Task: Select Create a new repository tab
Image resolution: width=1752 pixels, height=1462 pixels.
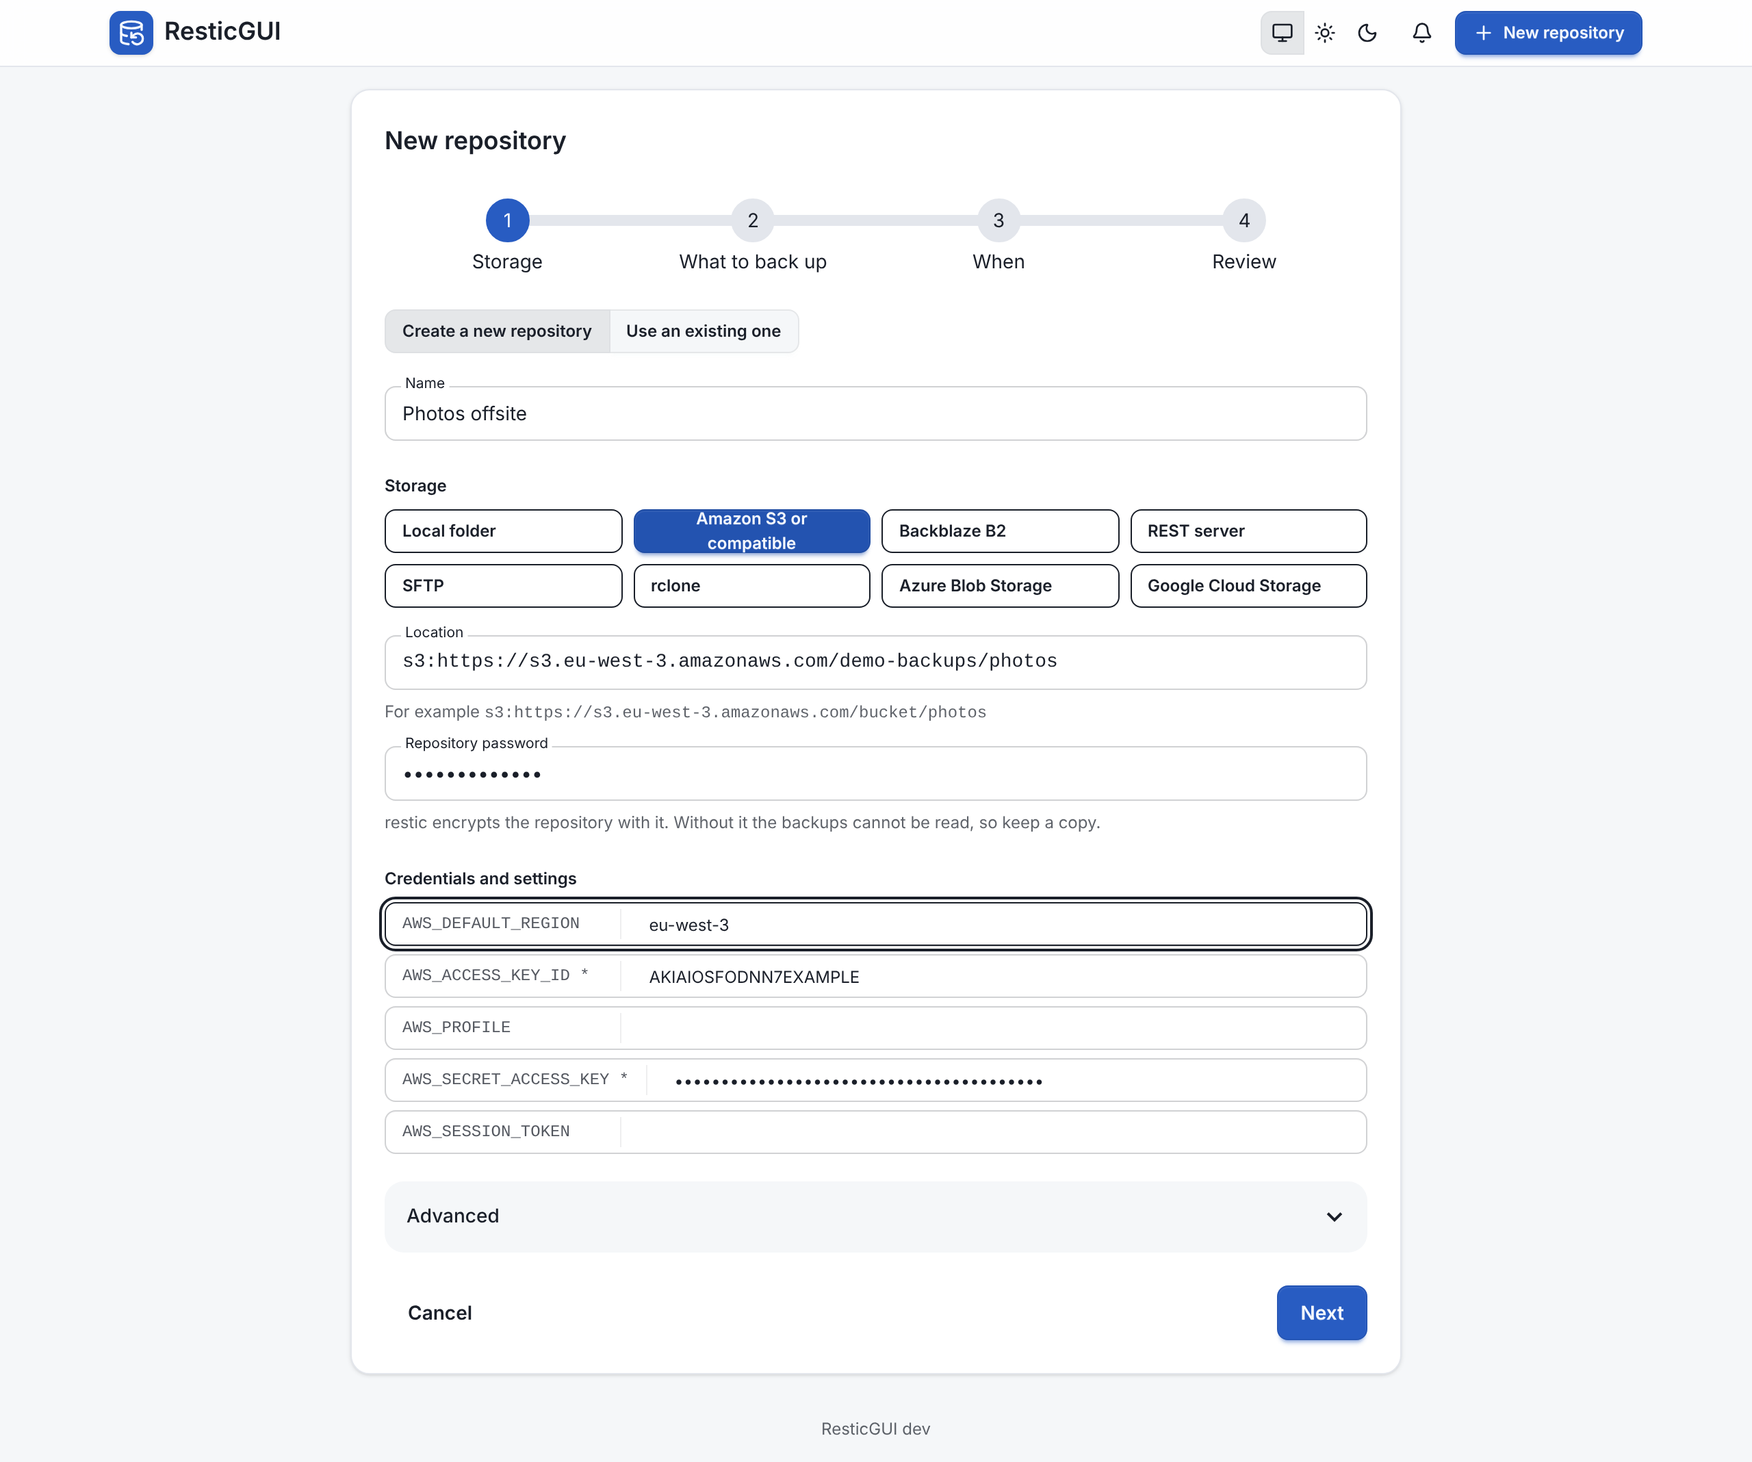Action: coord(498,331)
